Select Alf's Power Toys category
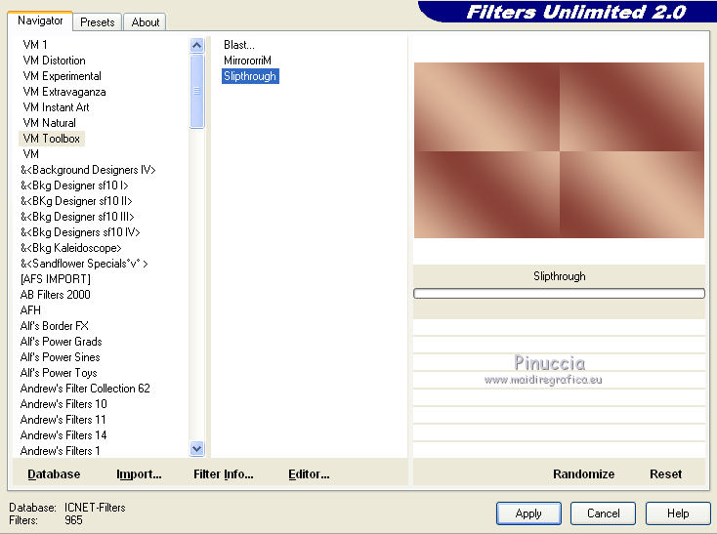Viewport: 717px width, 534px height. point(59,372)
